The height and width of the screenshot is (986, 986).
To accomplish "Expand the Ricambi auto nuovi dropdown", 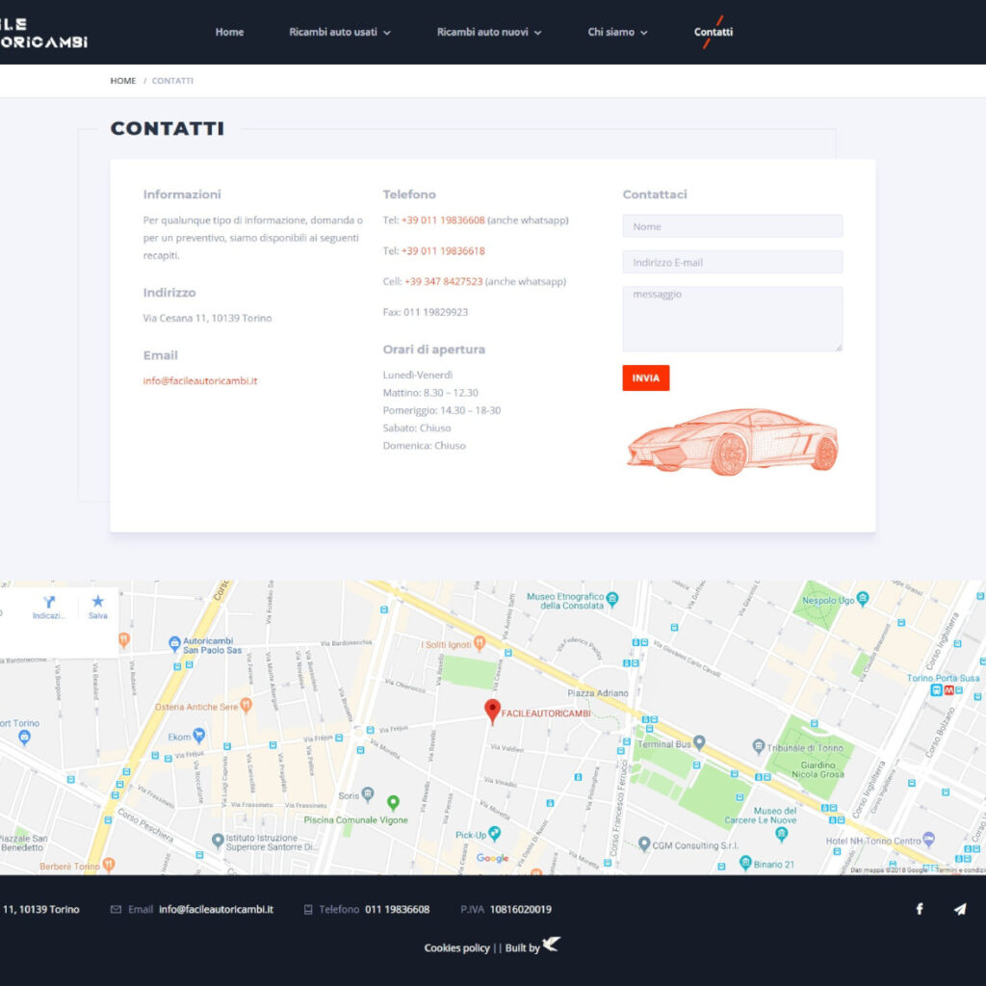I will 489,32.
